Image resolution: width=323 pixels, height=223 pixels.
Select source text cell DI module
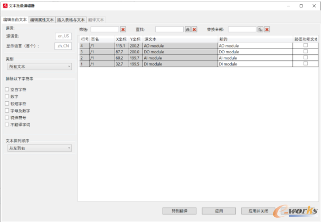click(180, 64)
